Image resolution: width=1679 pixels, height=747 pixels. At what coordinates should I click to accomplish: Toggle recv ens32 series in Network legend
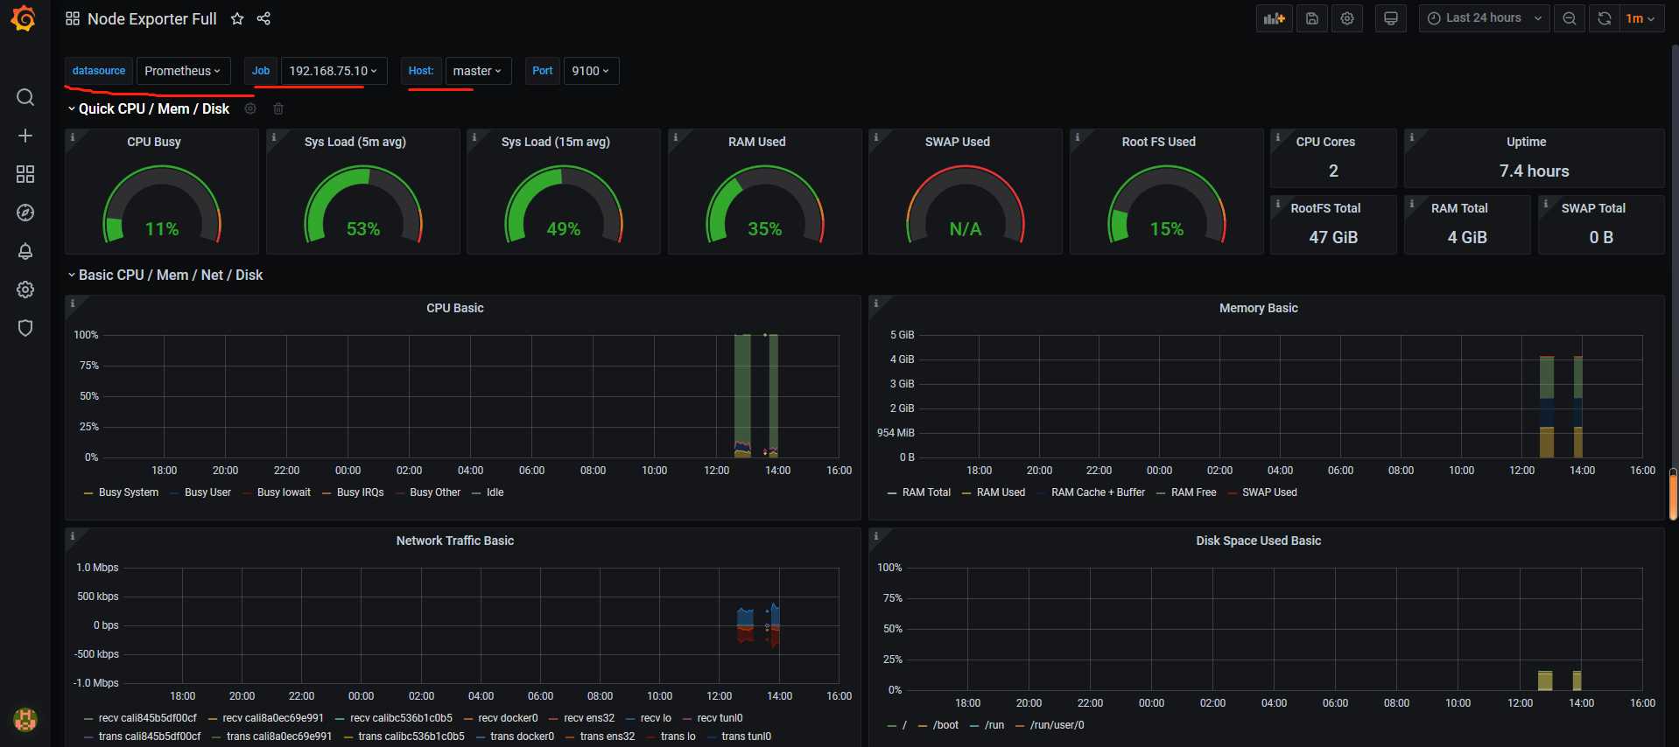pyautogui.click(x=589, y=718)
